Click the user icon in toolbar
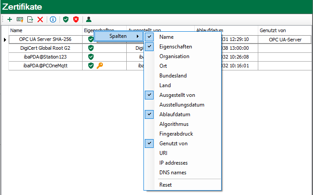 [x=89, y=19]
